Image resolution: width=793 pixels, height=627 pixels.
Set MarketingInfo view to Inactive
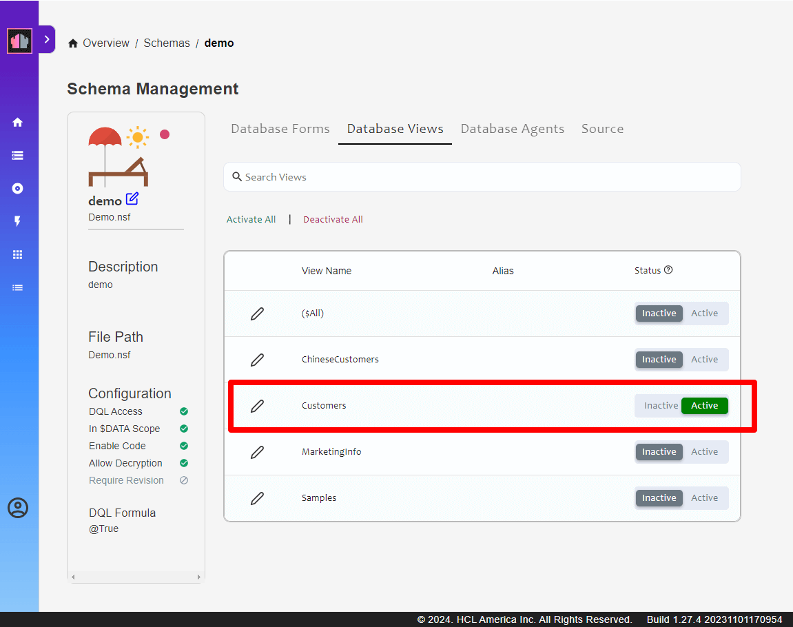click(659, 452)
